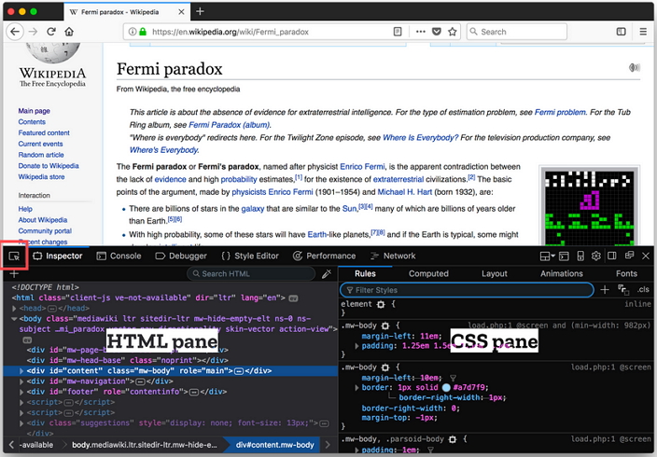Switch to the Layout tab
Viewport: 657px width, 457px height.
coord(495,273)
